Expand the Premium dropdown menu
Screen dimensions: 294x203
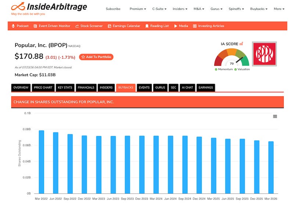click(x=138, y=9)
